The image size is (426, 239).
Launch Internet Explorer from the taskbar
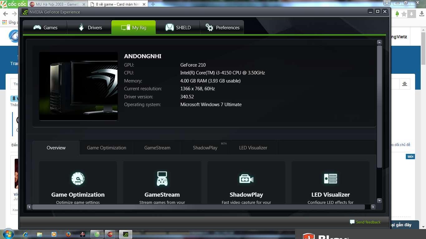(26, 234)
